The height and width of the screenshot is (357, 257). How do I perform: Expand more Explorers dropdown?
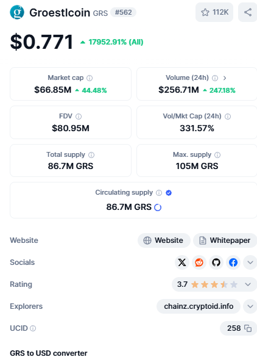[250, 306]
